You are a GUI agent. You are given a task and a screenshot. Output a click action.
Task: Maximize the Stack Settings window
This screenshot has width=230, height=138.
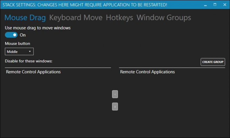pos(215,5)
